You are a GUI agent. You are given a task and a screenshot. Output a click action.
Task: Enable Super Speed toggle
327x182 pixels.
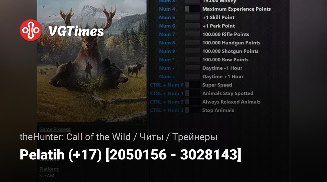point(193,85)
